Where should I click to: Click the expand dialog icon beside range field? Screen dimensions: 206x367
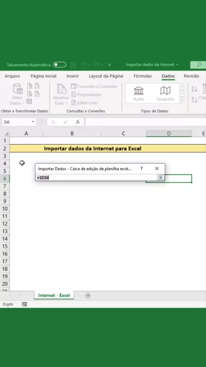[161, 177]
